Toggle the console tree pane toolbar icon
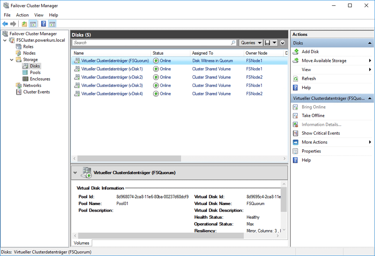The height and width of the screenshot is (256, 375). (x=33, y=24)
